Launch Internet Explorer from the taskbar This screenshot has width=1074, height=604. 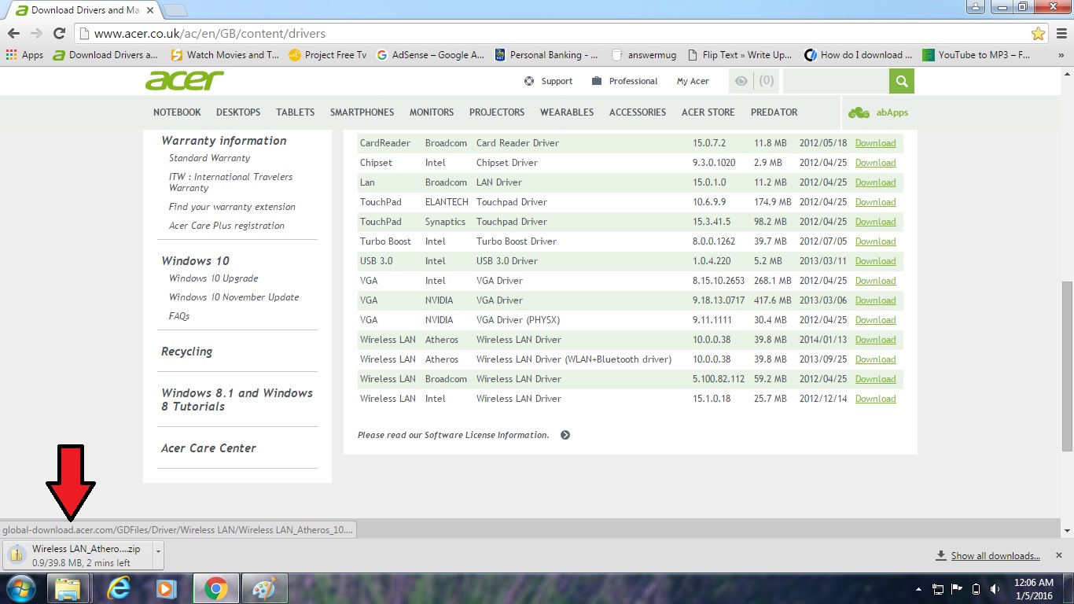(119, 588)
